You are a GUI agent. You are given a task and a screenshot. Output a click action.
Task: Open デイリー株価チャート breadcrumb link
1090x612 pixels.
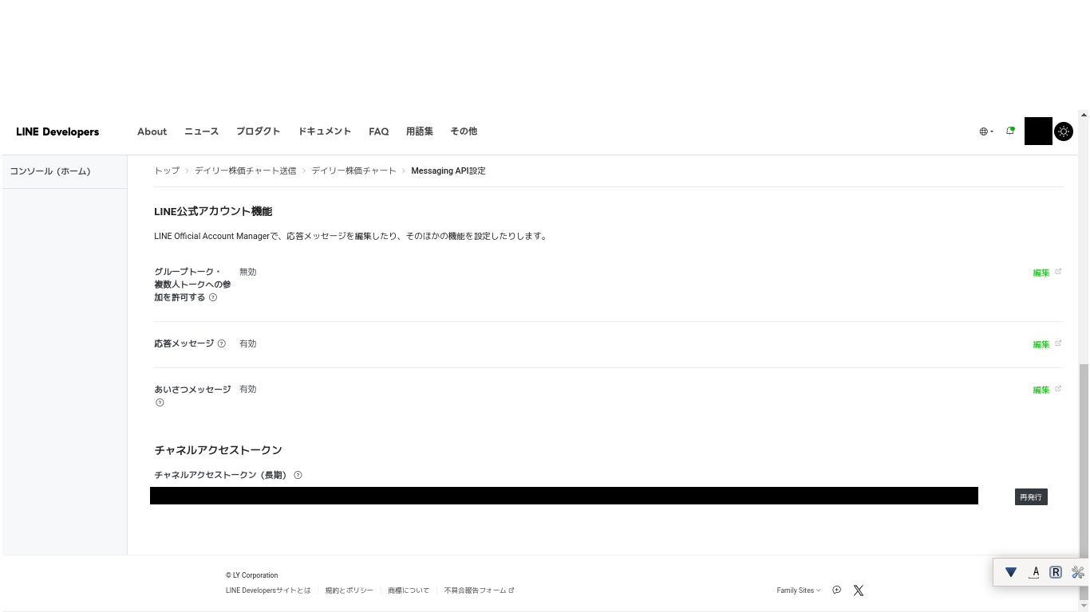coord(353,171)
